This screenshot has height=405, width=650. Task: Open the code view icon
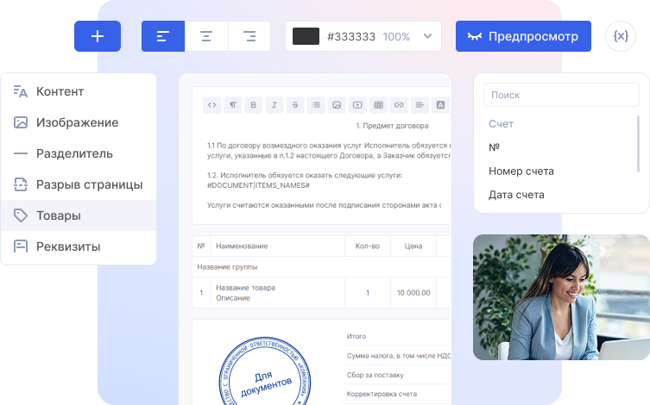pyautogui.click(x=212, y=105)
